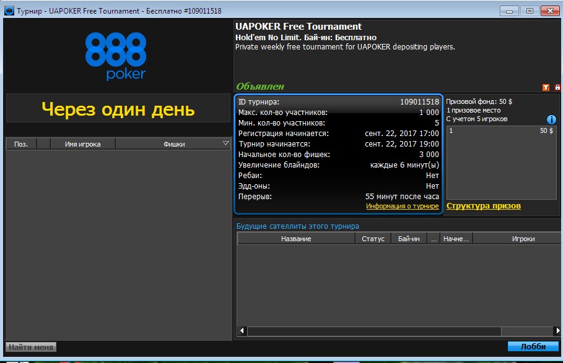The image size is (563, 363).
Task: Maximize the tournament window
Action: (x=530, y=11)
